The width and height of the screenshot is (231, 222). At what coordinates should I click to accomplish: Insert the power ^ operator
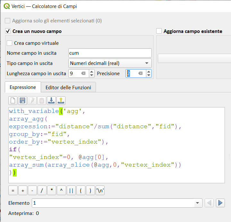point(61,191)
